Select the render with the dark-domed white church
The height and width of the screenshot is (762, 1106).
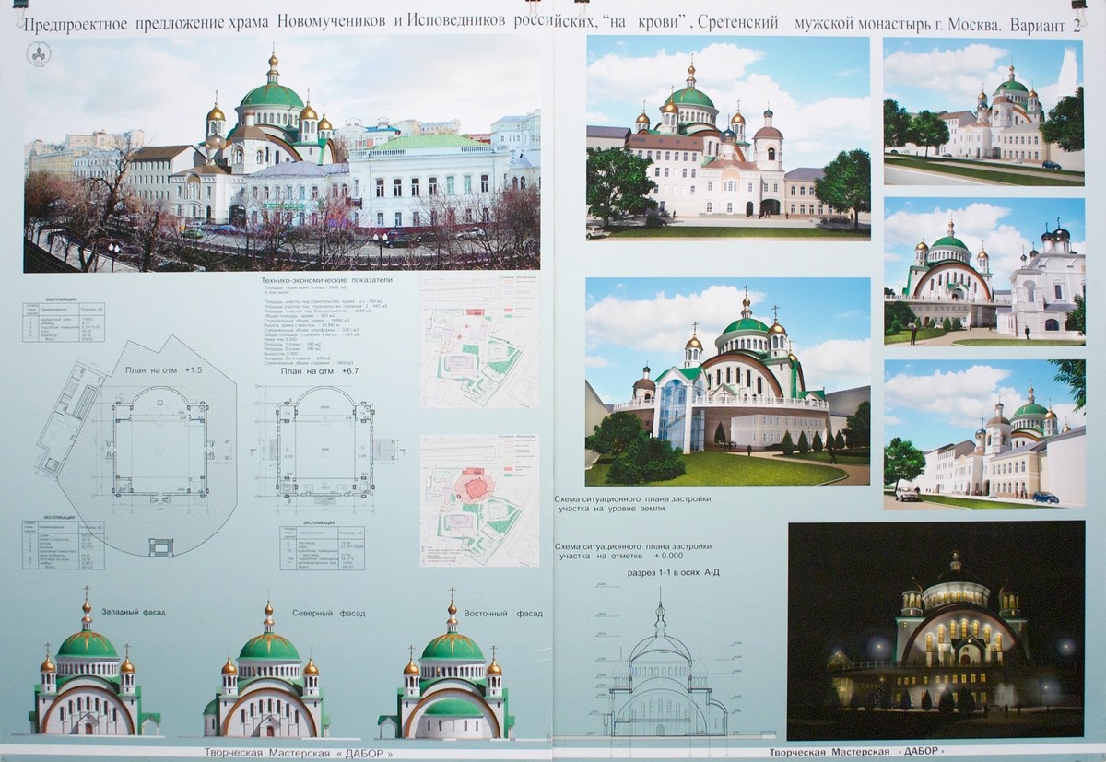click(x=982, y=271)
